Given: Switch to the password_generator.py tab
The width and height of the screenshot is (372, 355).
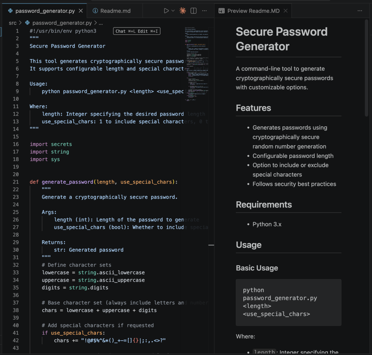Looking at the screenshot, I should (45, 11).
